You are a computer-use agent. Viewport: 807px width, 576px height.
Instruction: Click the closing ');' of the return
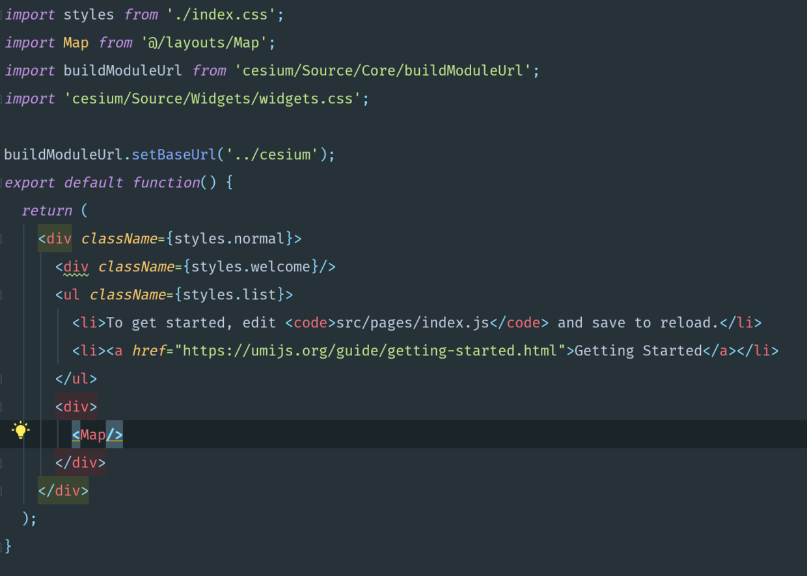[x=30, y=519]
